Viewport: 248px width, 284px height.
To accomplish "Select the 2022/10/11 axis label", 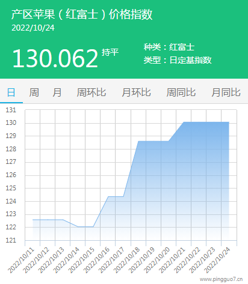I will [21, 260].
